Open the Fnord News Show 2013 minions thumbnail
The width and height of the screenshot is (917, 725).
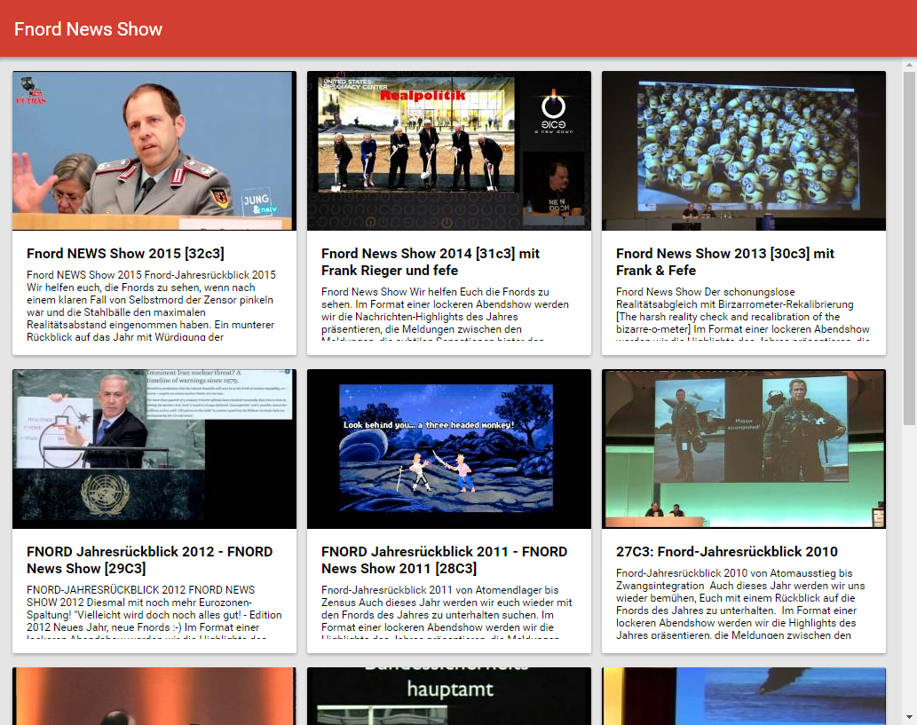(744, 151)
